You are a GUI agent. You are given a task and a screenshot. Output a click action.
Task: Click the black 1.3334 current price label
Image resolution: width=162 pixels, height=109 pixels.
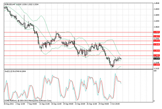[x=156, y=59]
